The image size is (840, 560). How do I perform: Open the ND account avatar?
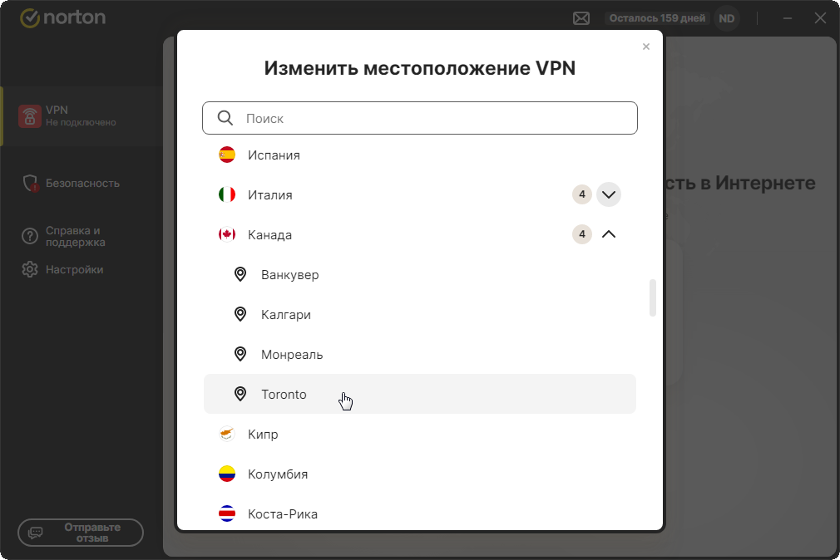[727, 18]
